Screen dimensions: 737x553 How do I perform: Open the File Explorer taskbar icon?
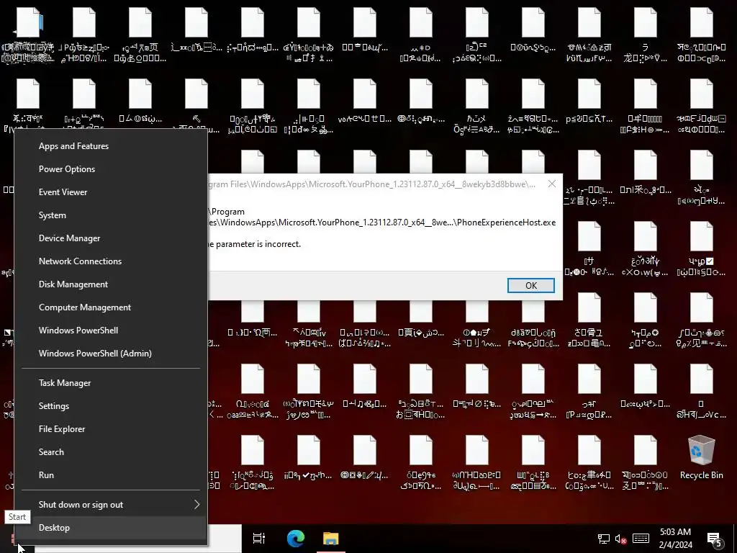pos(331,539)
